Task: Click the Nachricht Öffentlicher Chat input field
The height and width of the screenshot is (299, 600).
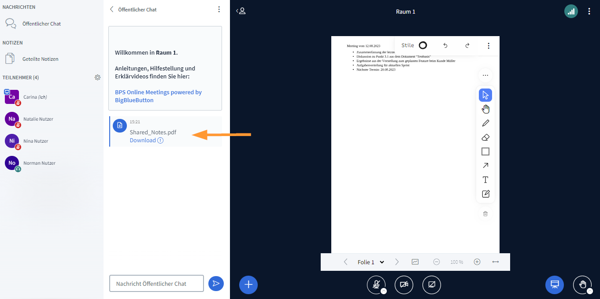Action: 156,284
